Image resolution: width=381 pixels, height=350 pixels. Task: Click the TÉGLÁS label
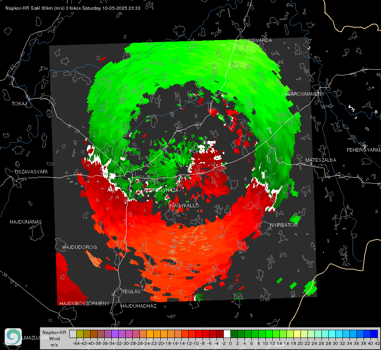[x=131, y=292]
